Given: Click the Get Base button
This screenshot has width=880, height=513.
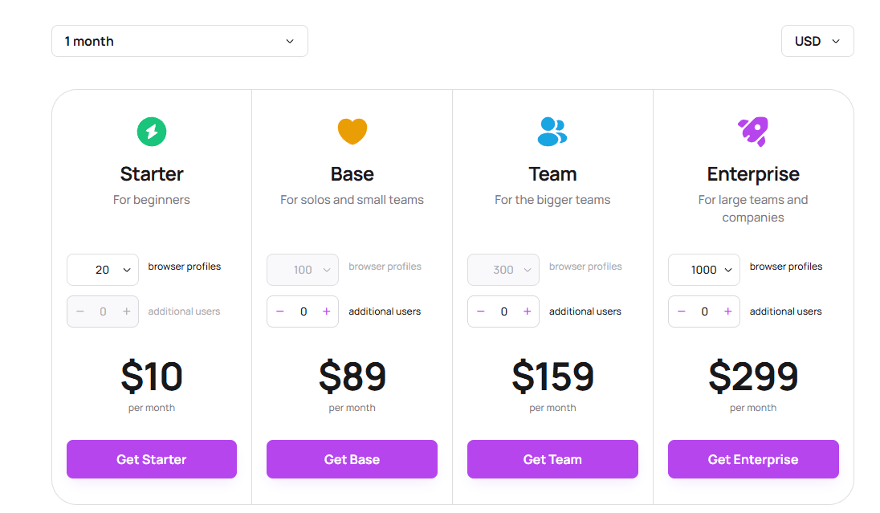Looking at the screenshot, I should pos(352,459).
